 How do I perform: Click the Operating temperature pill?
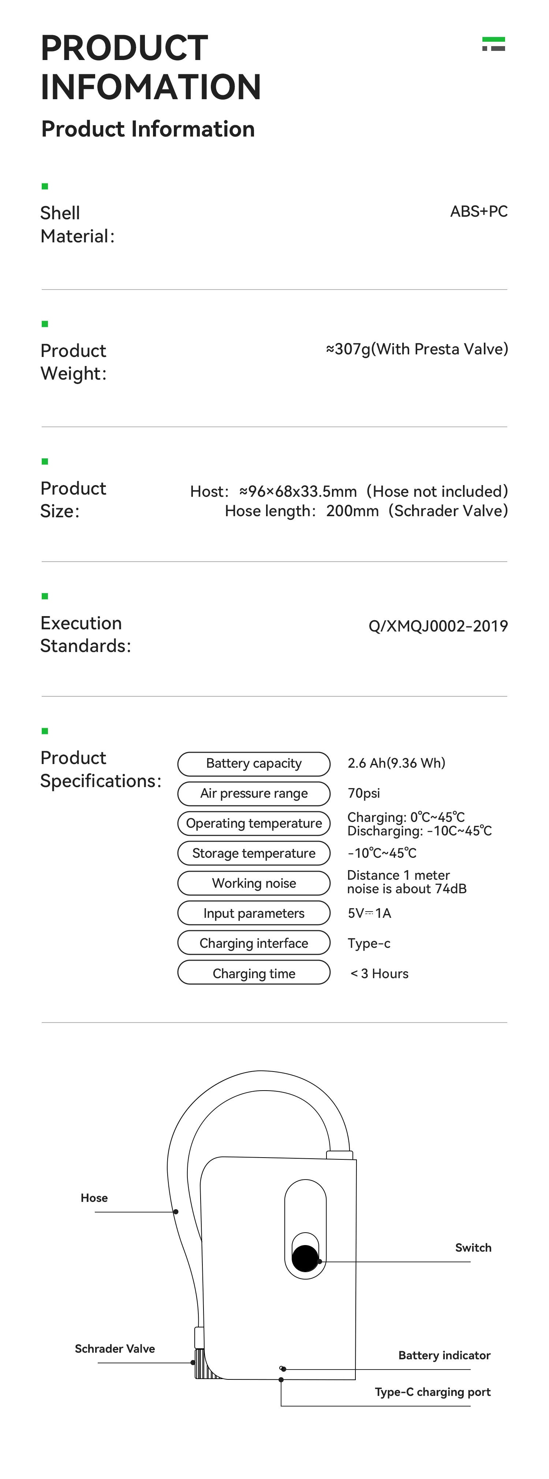pyautogui.click(x=254, y=823)
